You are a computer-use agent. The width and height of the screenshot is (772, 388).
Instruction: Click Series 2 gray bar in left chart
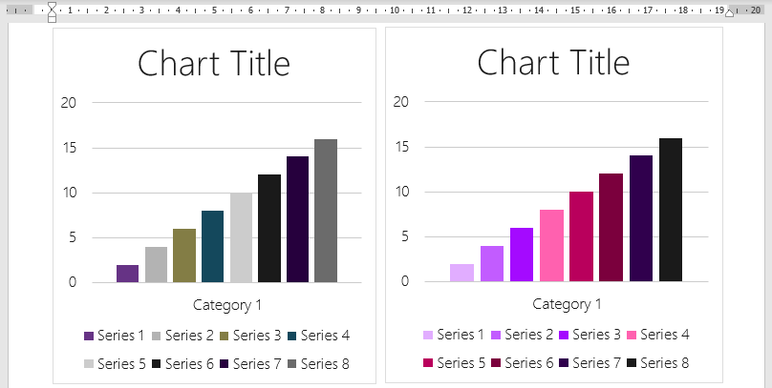point(156,265)
